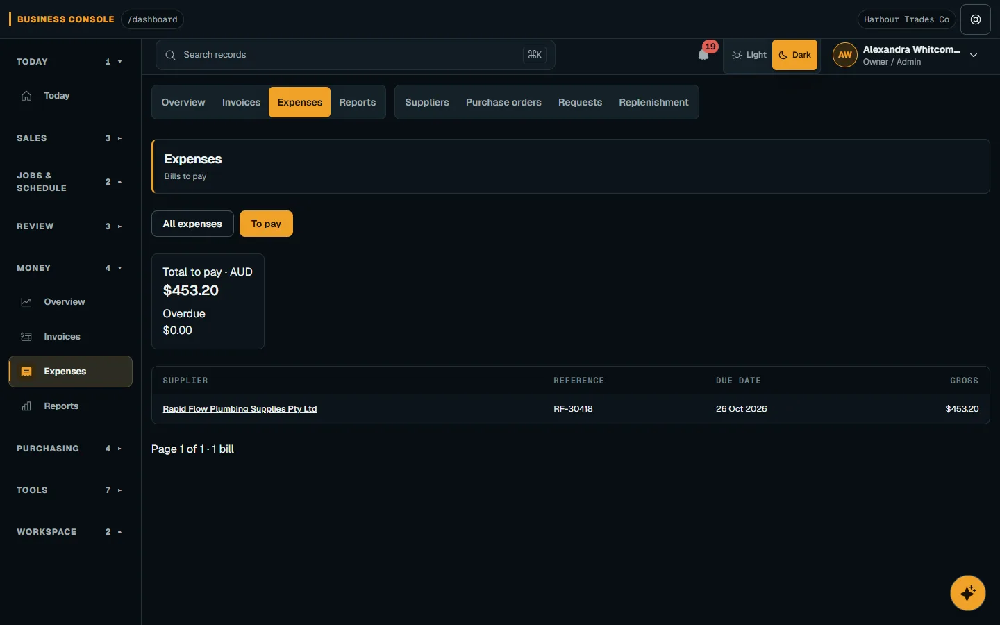
Task: Select the To pay filter
Action: [x=266, y=224]
